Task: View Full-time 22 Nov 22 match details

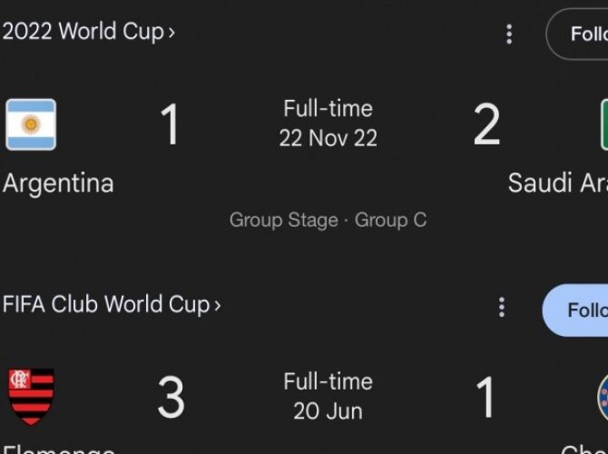Action: (328, 123)
